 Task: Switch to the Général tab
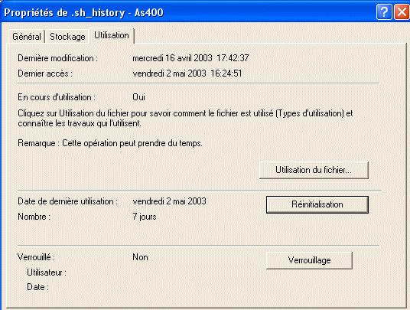pos(27,37)
